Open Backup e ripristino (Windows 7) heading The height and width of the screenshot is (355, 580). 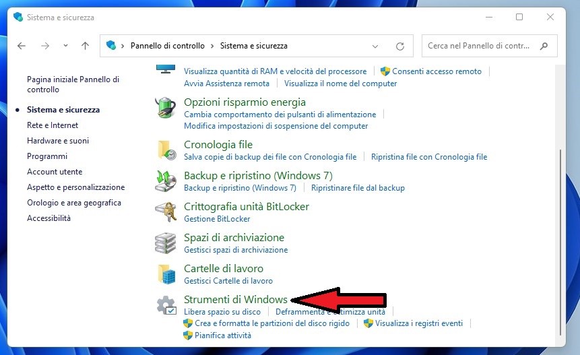[x=258, y=176]
